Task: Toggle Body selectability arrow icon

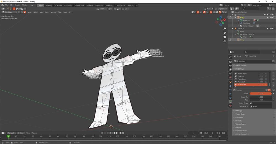Action: [268, 18]
